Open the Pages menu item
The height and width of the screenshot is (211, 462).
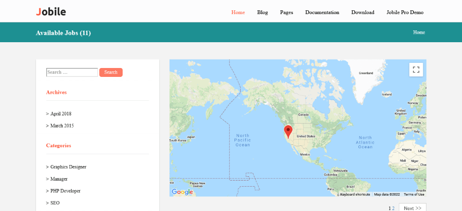pos(286,12)
